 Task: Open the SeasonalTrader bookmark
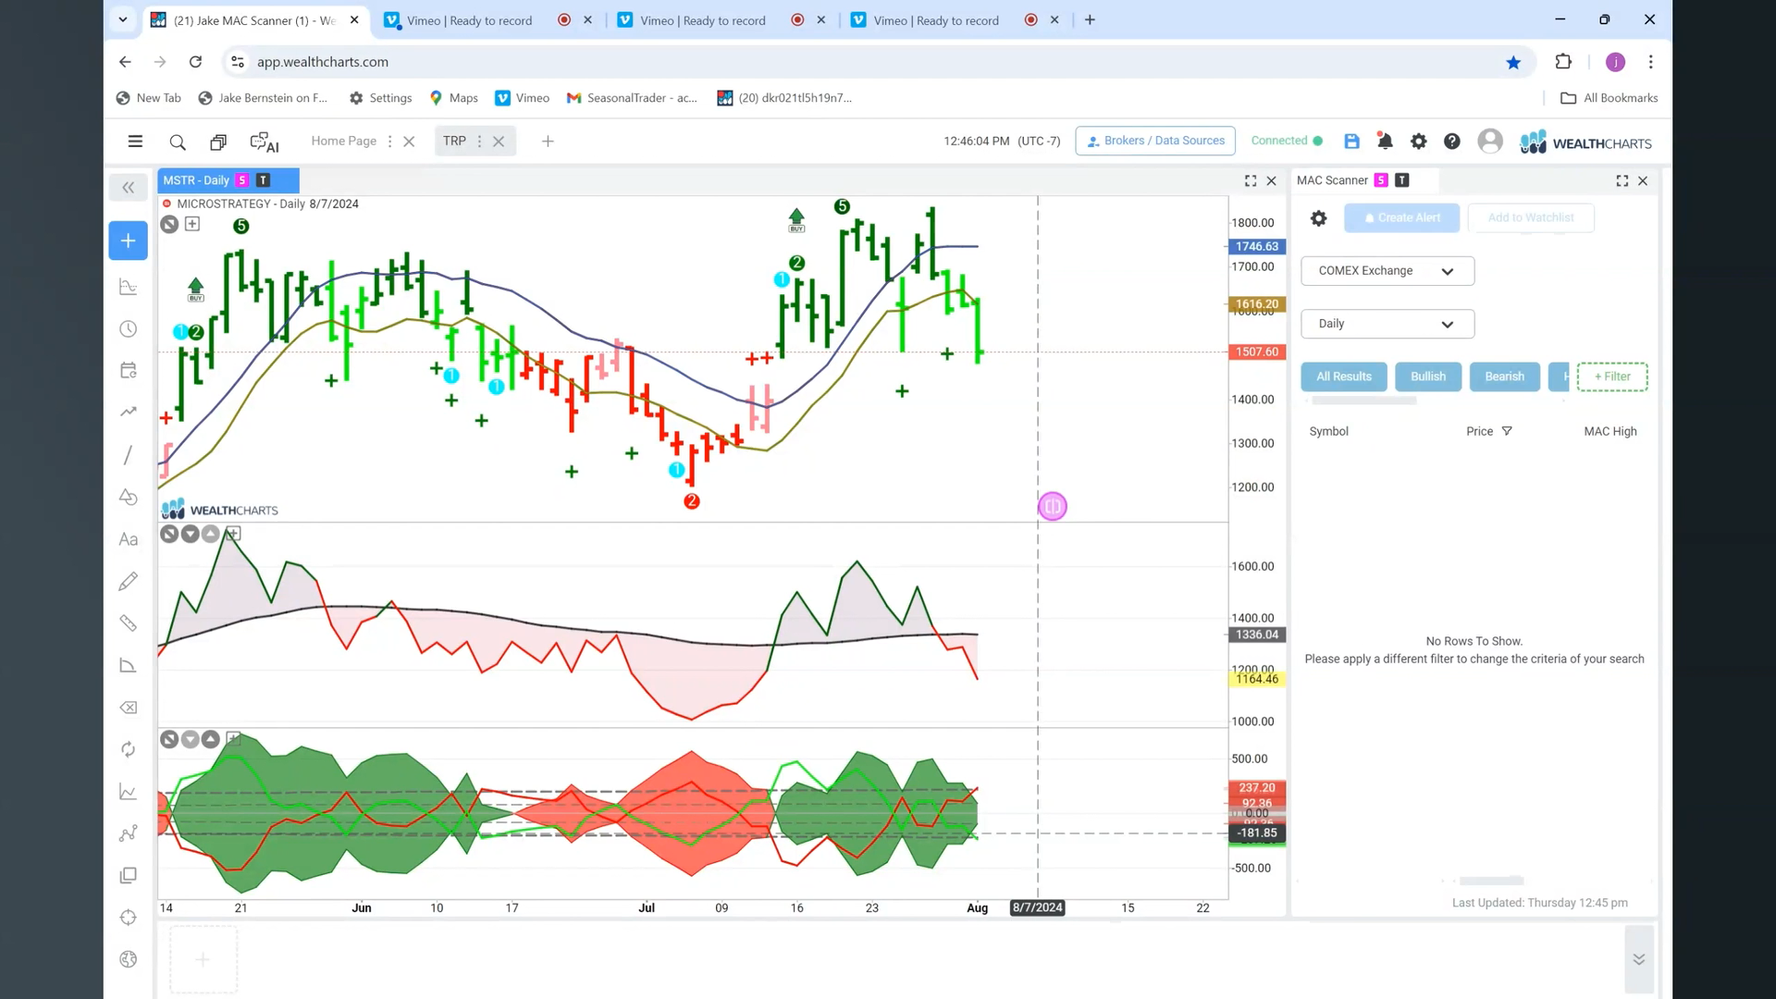point(632,98)
